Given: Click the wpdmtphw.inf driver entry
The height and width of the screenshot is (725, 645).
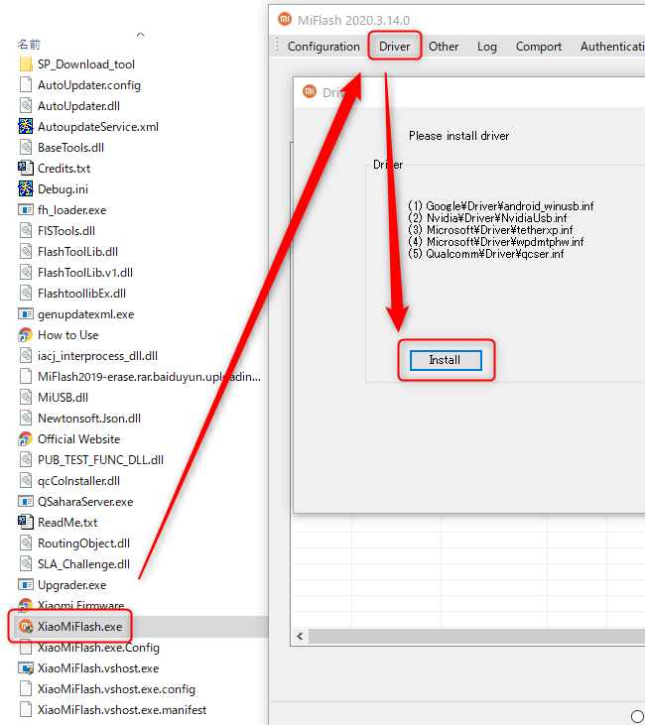Looking at the screenshot, I should (x=496, y=242).
